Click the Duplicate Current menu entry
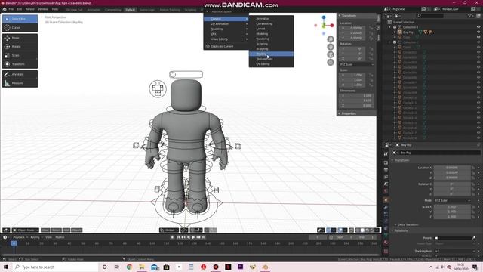 coord(222,46)
